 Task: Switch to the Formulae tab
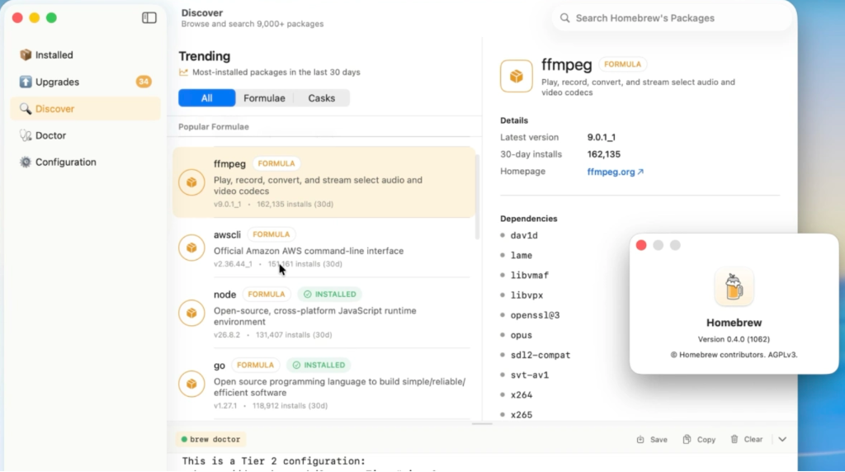[264, 98]
